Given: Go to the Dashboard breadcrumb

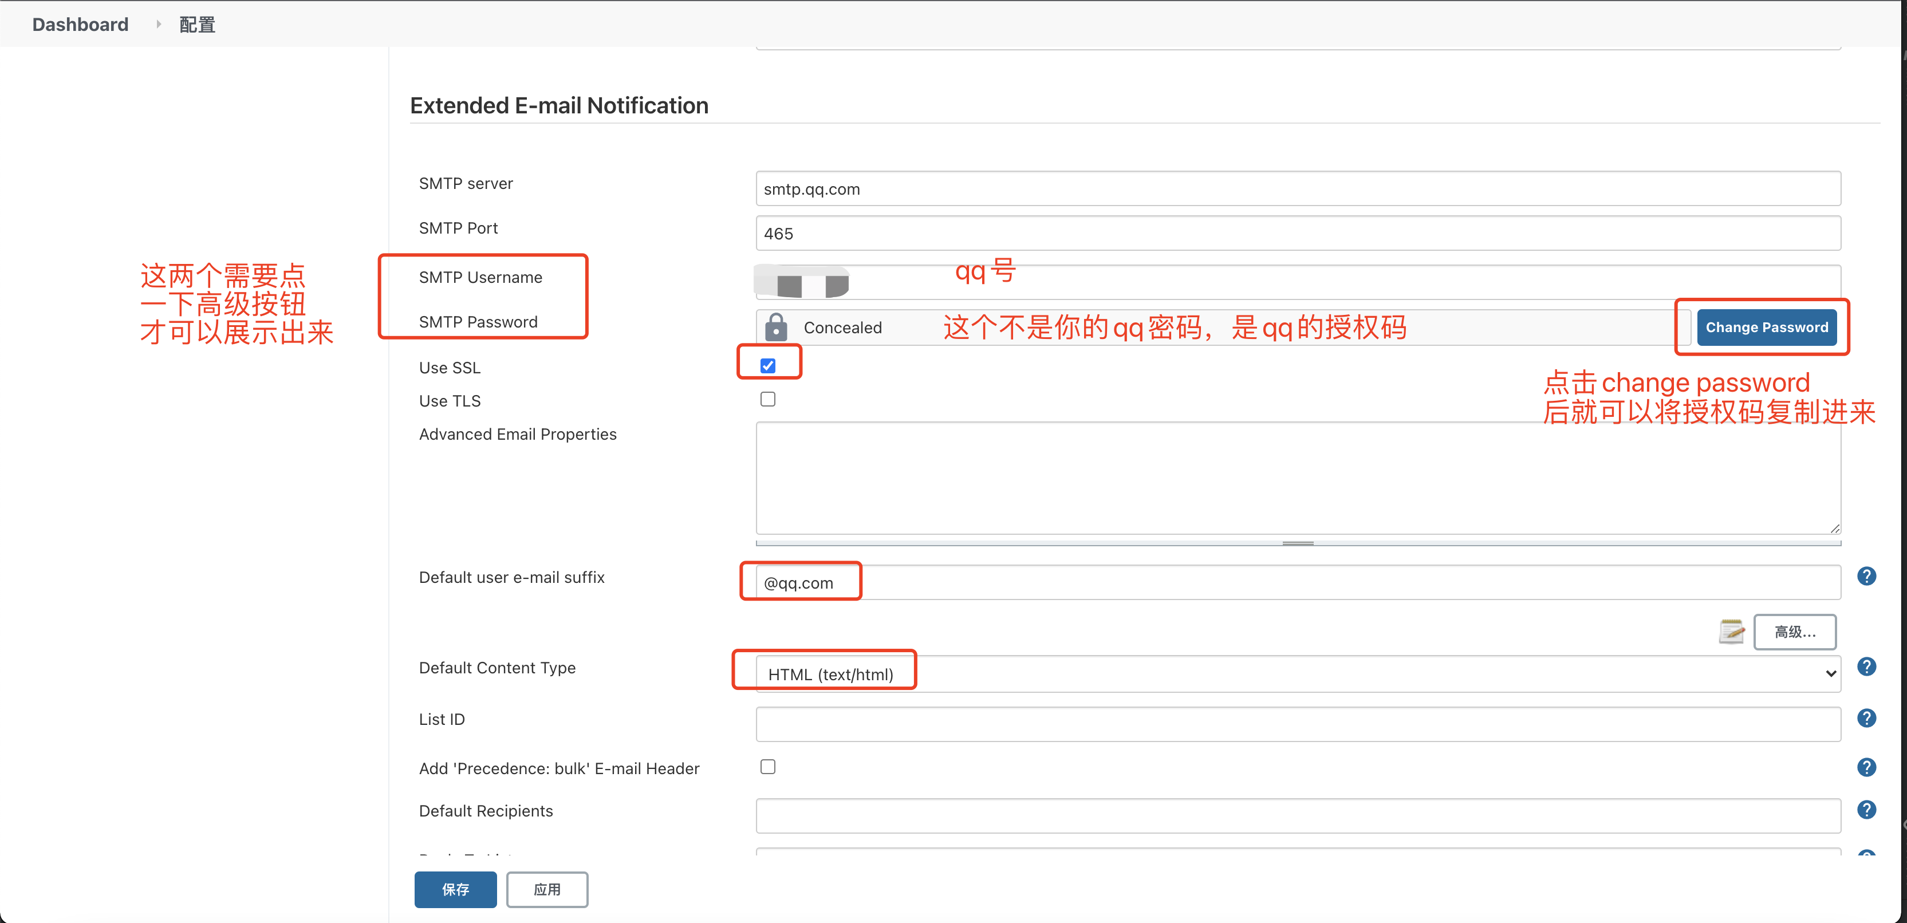Looking at the screenshot, I should tap(79, 23).
